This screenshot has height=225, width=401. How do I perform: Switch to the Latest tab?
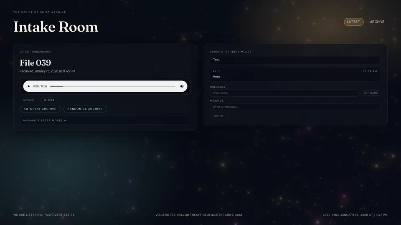pyautogui.click(x=353, y=22)
